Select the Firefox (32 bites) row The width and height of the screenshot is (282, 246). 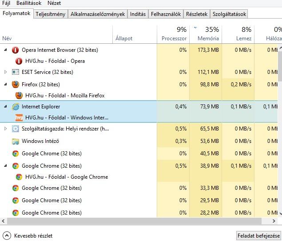(x=139, y=85)
